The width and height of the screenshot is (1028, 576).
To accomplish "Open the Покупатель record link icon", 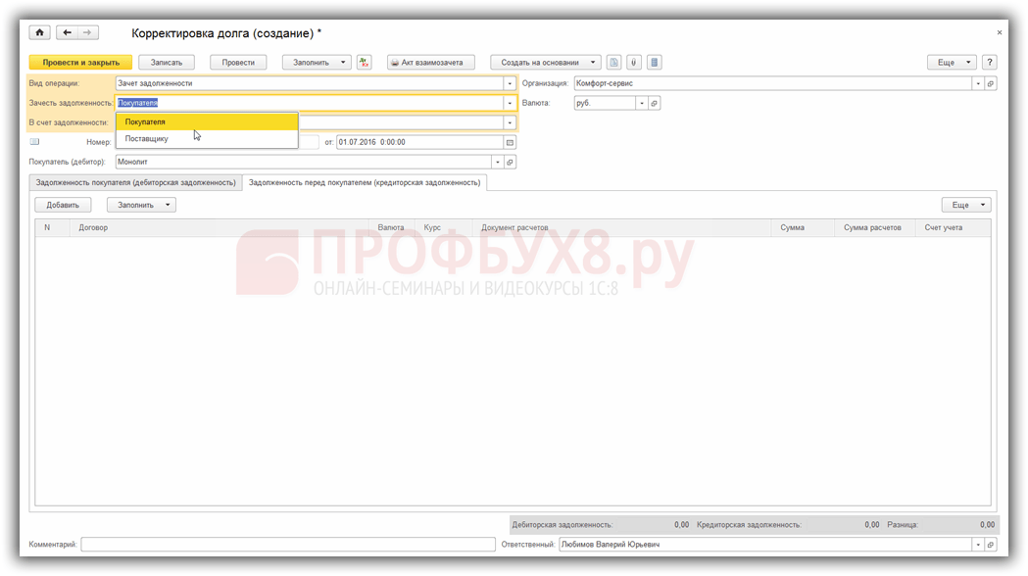I will tap(510, 162).
